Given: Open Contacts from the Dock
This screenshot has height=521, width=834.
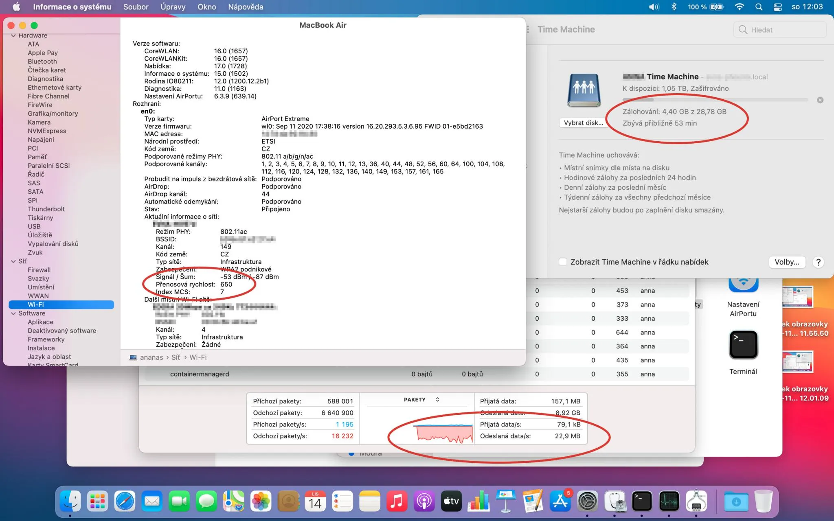Looking at the screenshot, I should click(x=288, y=501).
